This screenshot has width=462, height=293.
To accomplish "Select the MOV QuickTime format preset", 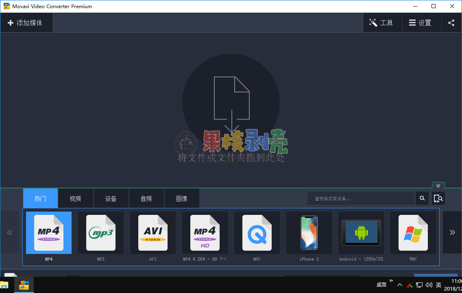I will (x=257, y=233).
